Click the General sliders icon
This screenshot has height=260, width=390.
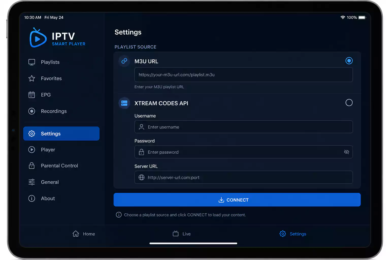pyautogui.click(x=32, y=182)
